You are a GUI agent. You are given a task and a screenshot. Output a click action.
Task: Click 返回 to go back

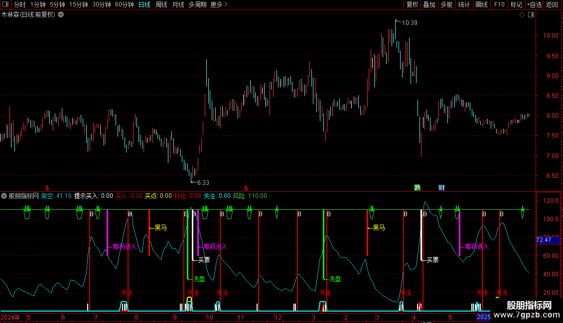pyautogui.click(x=552, y=4)
